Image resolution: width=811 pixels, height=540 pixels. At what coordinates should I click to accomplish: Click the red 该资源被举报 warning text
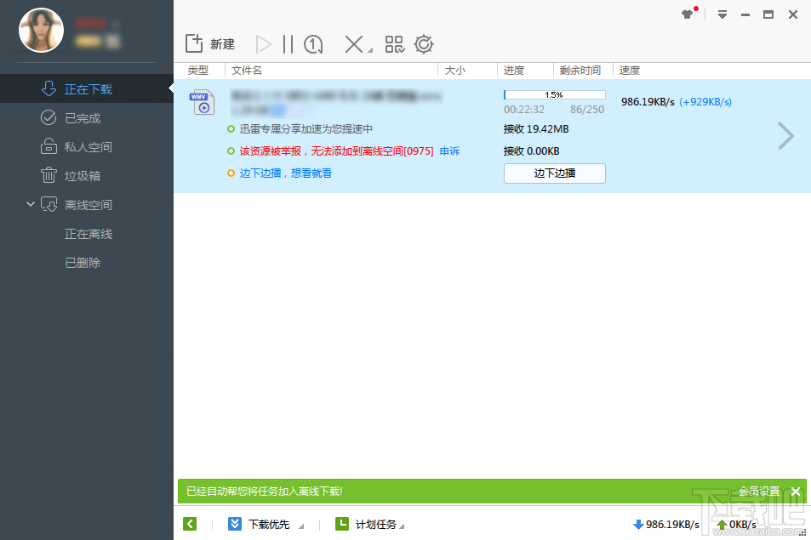pos(336,151)
